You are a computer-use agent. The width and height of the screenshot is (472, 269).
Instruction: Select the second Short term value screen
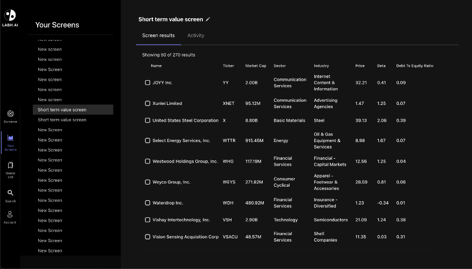click(x=62, y=120)
